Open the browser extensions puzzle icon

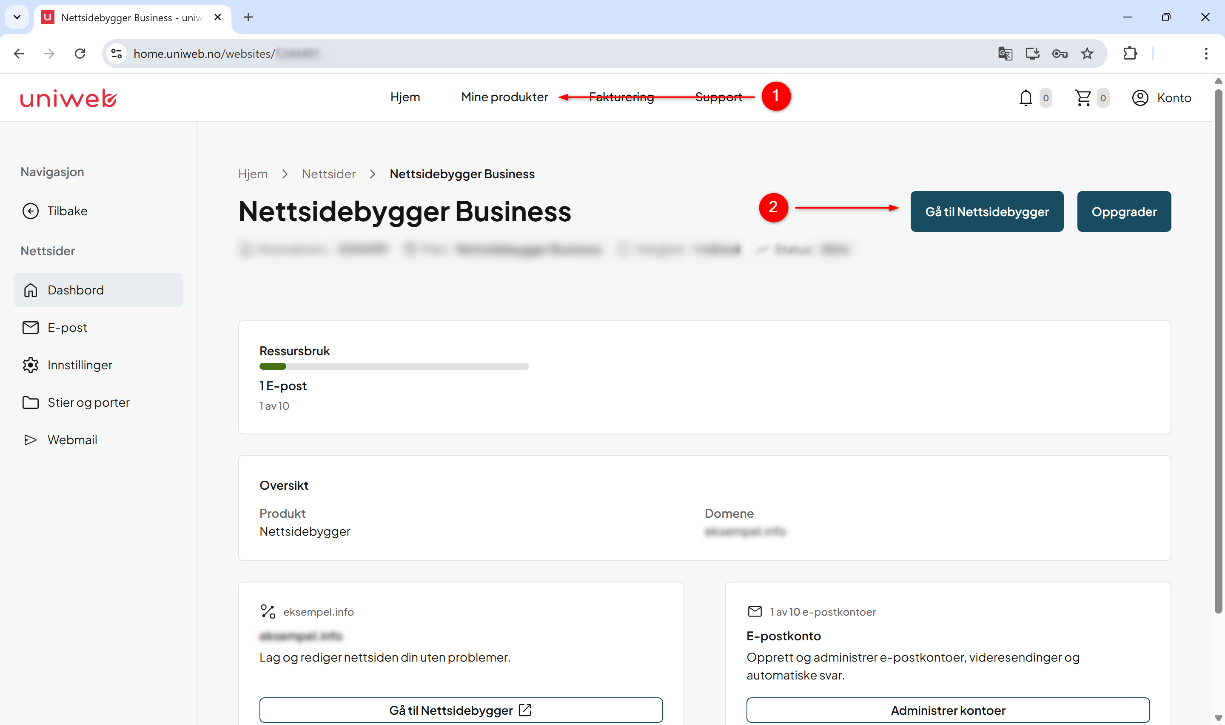coord(1130,53)
